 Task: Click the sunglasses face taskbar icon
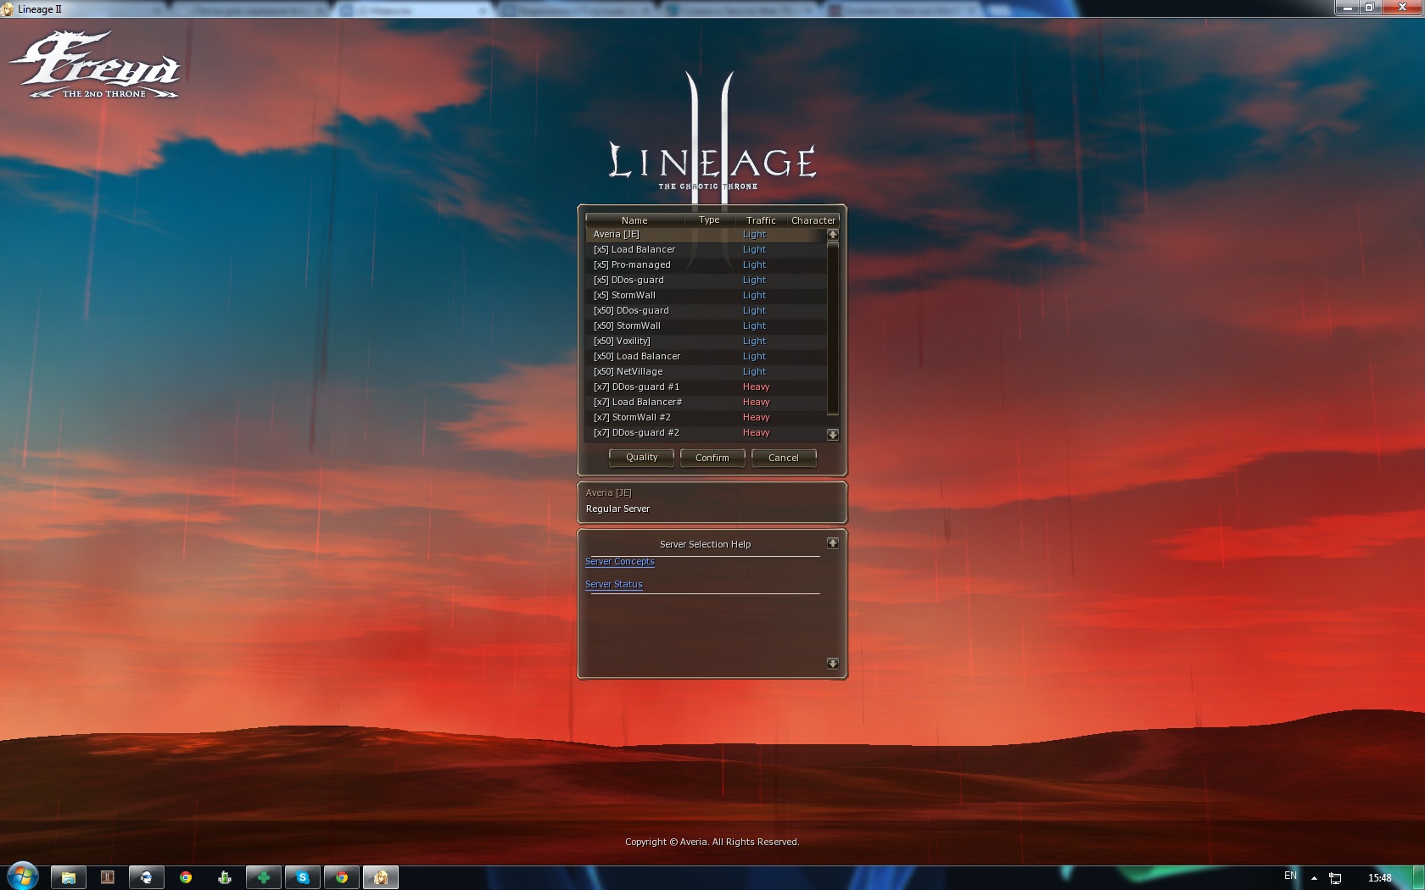147,877
